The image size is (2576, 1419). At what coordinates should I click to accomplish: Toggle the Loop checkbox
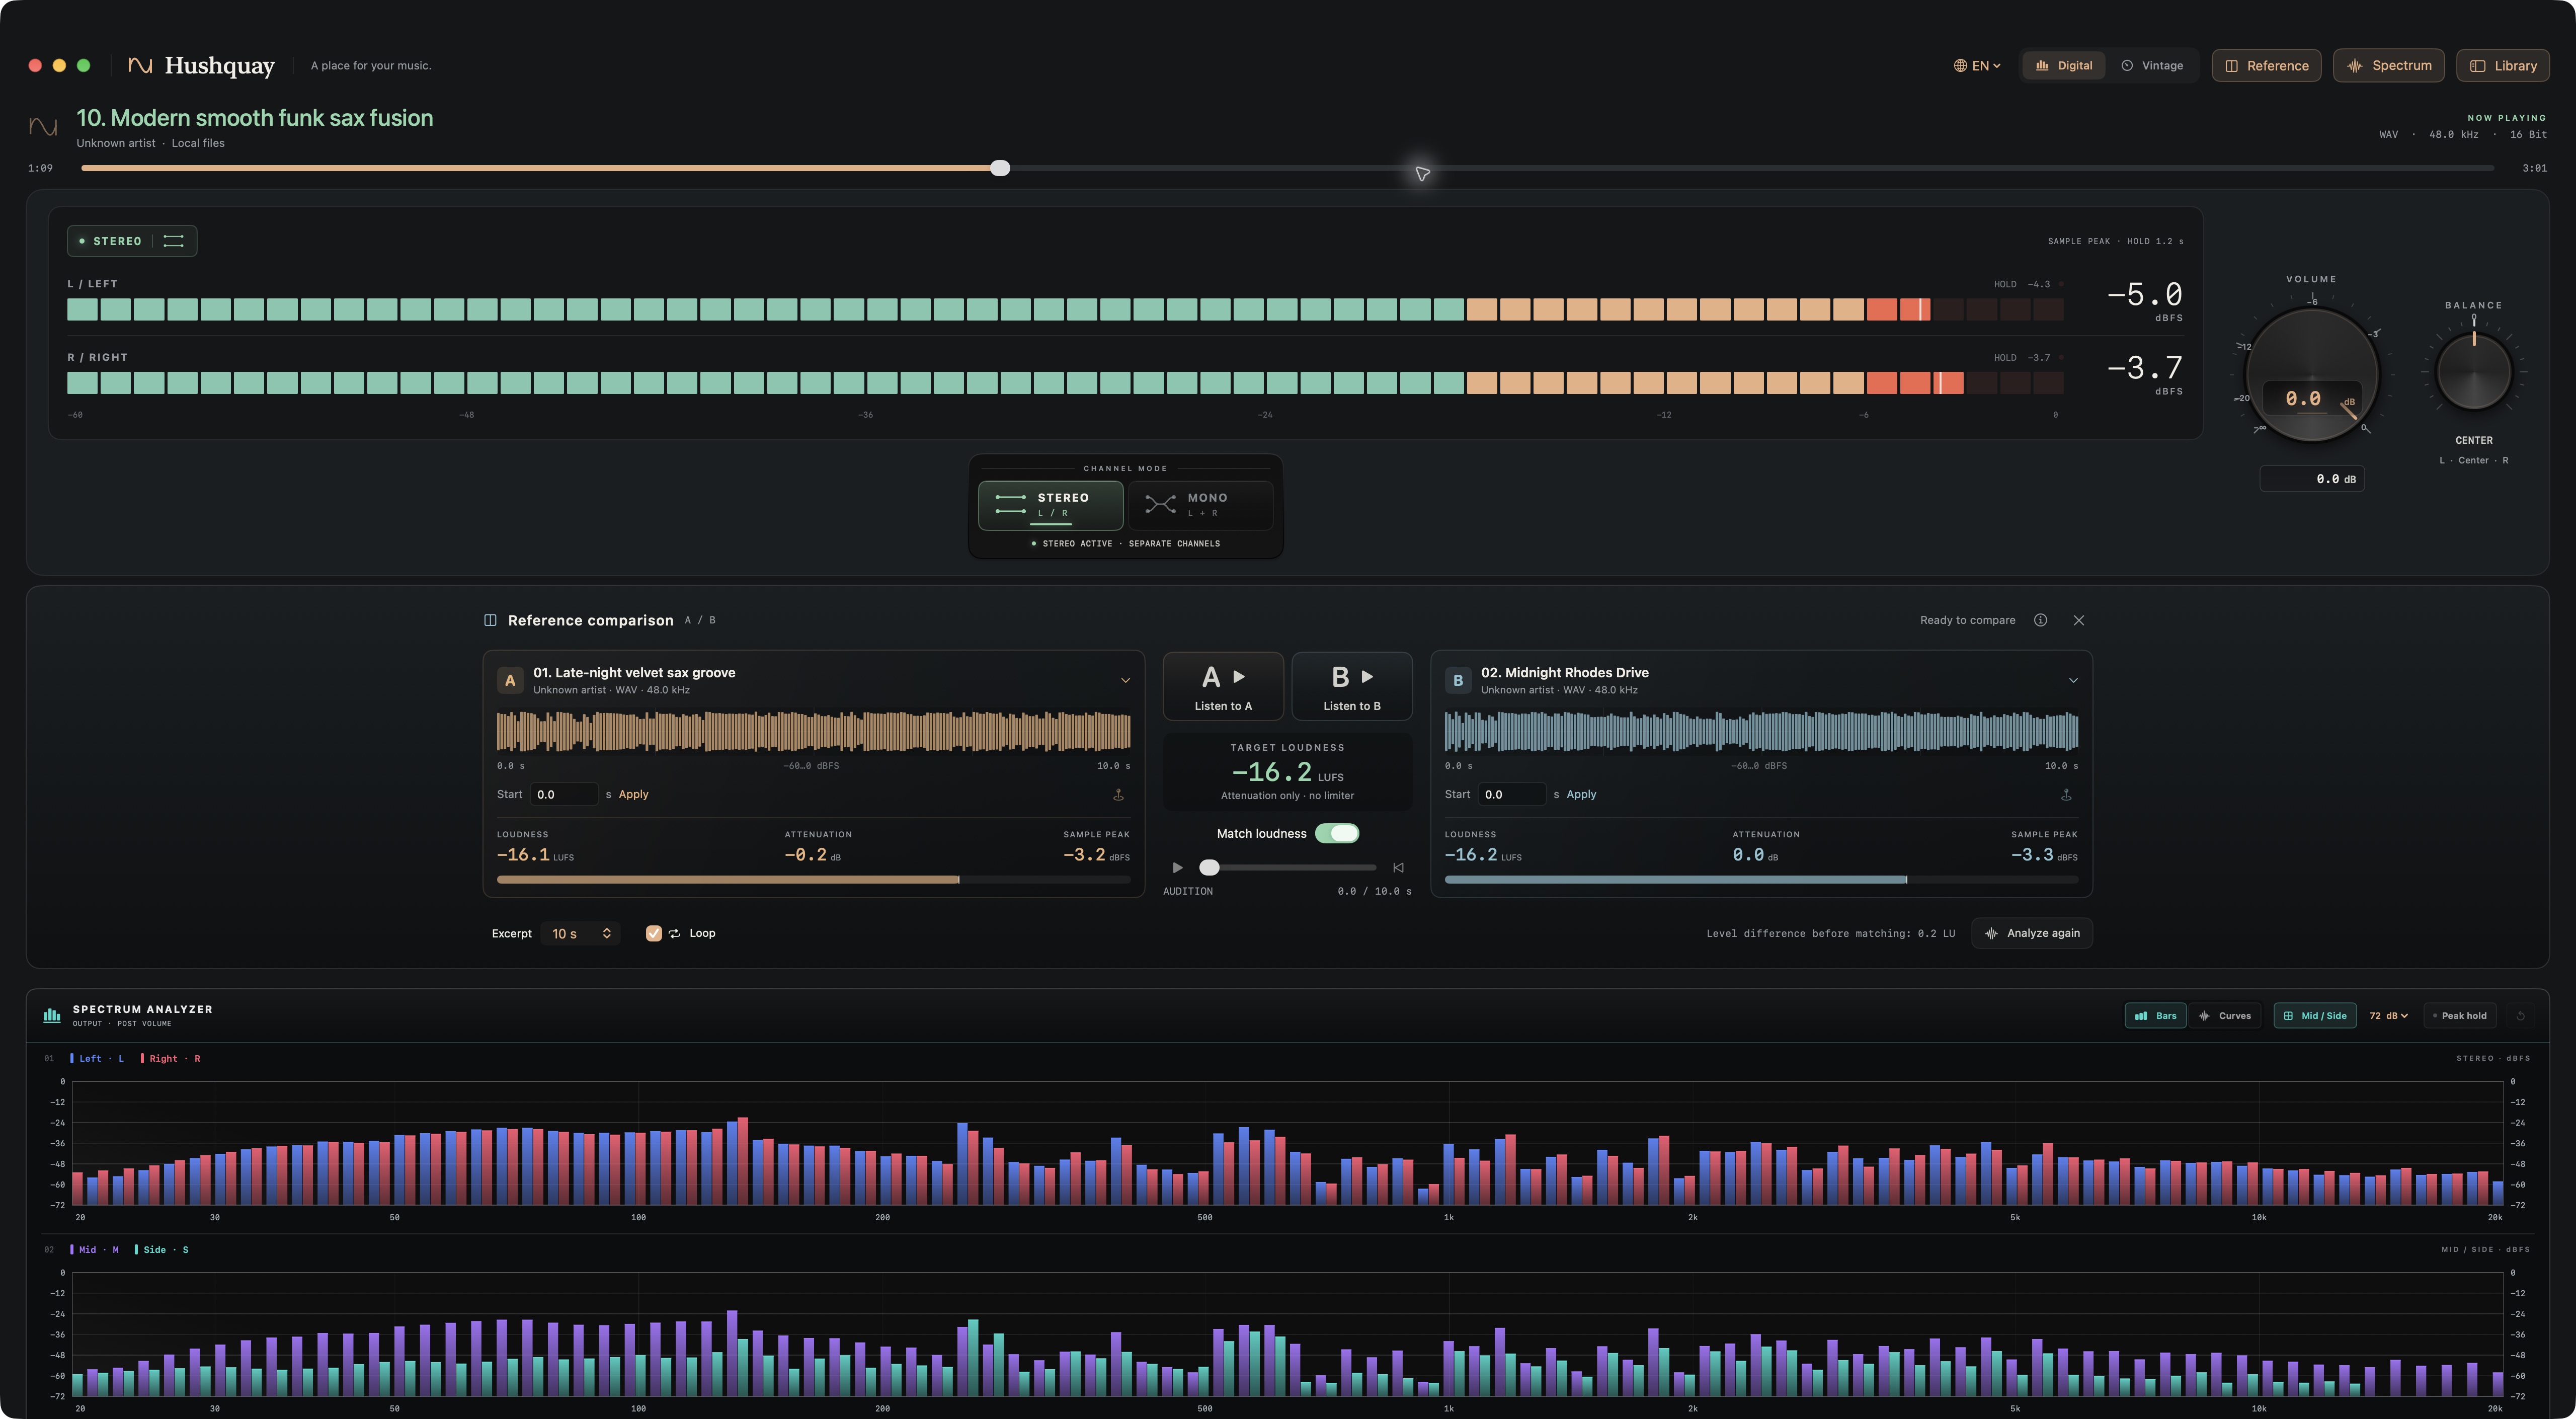[x=653, y=934]
